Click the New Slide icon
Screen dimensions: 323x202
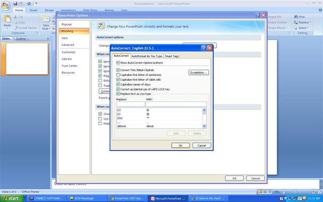click(46, 19)
